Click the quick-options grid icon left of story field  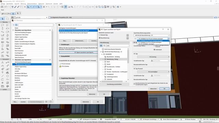[x=12, y=17]
